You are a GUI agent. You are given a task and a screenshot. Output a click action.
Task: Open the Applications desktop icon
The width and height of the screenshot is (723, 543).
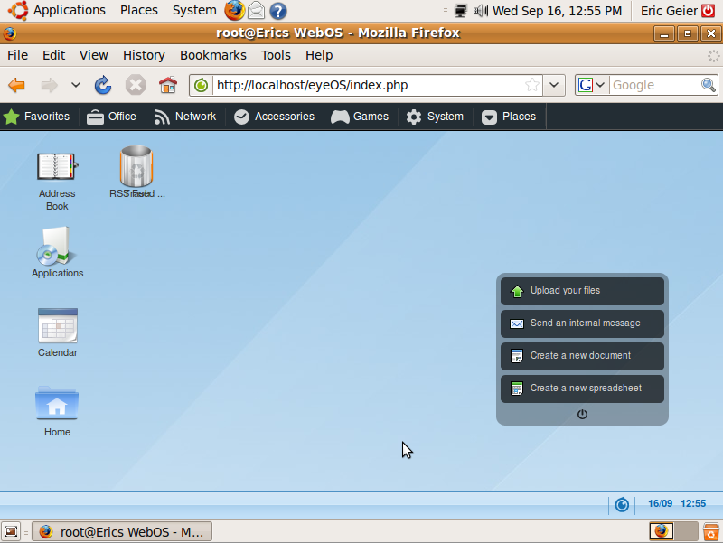(x=57, y=246)
